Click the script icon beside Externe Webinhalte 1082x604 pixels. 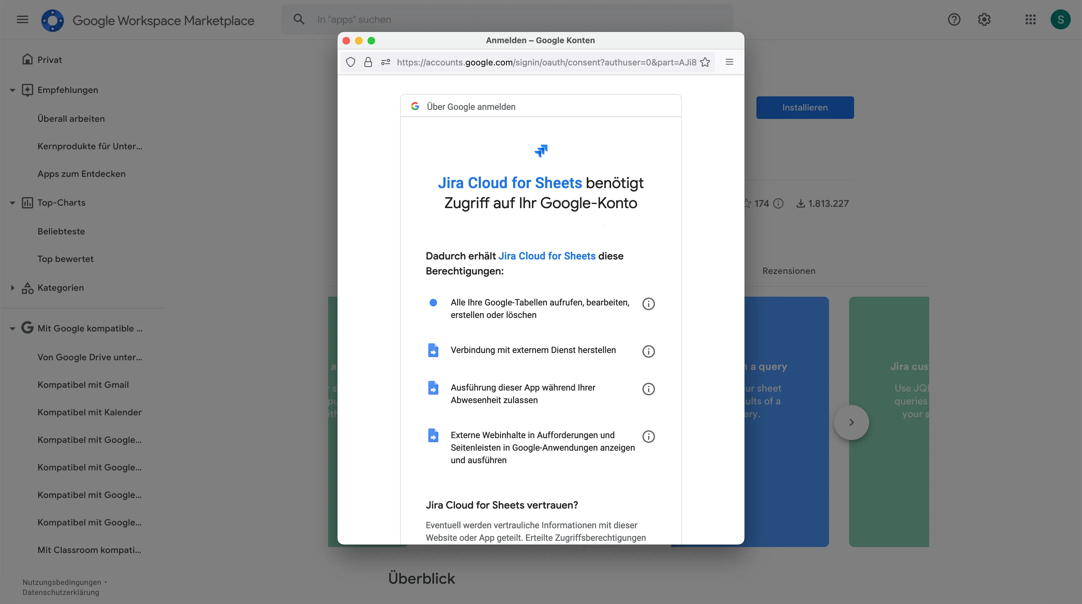tap(433, 435)
